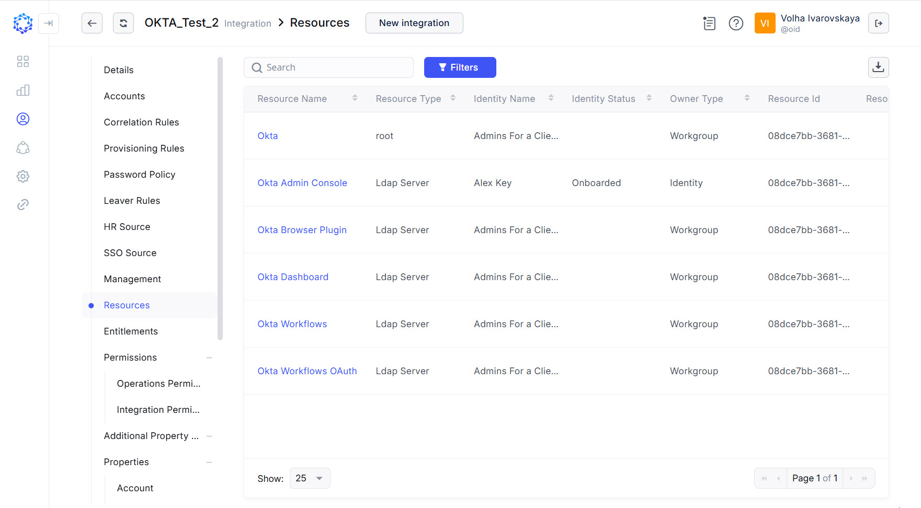This screenshot has width=921, height=508.
Task: Click the refresh icon button
Action: click(123, 23)
